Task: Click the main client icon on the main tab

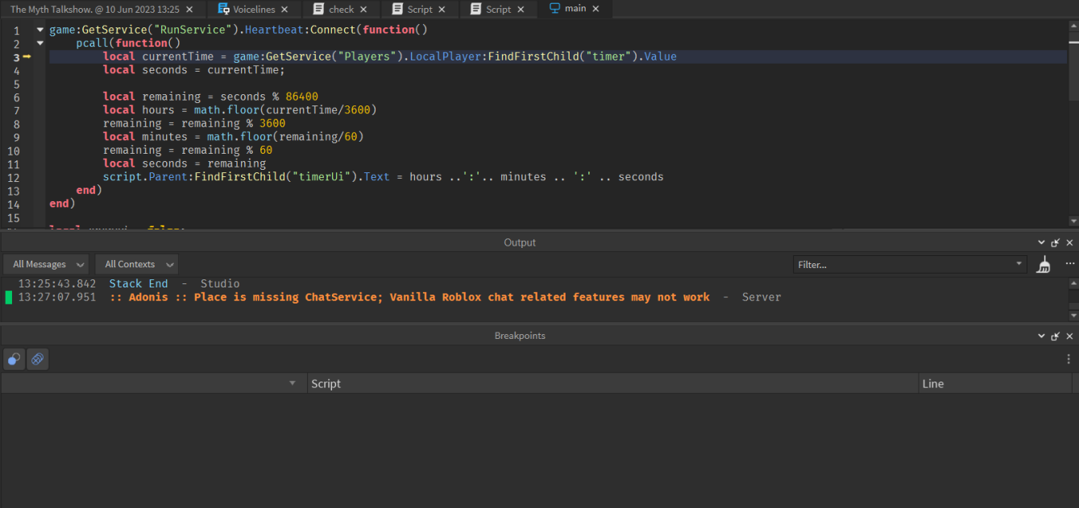Action: coord(554,9)
